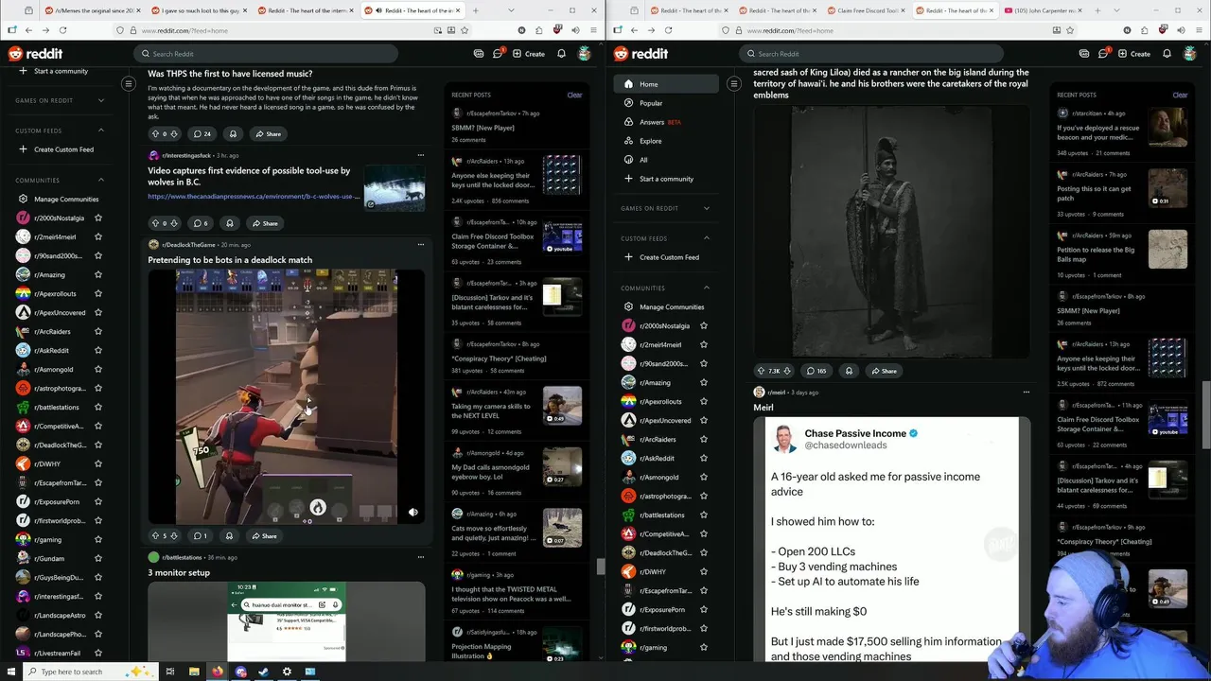This screenshot has width=1211, height=681.
Task: Open chat icon in left window header
Action: tap(498, 54)
